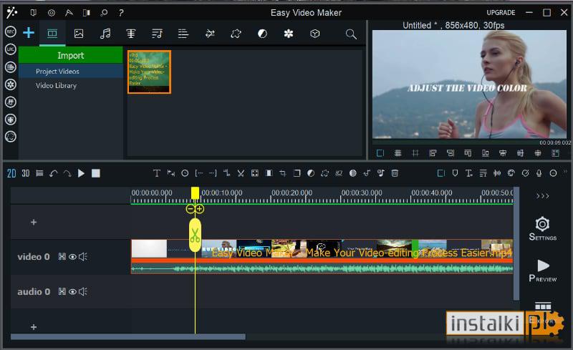This screenshot has height=350, width=573.
Task: Open the Audio music note tab
Action: [x=105, y=34]
